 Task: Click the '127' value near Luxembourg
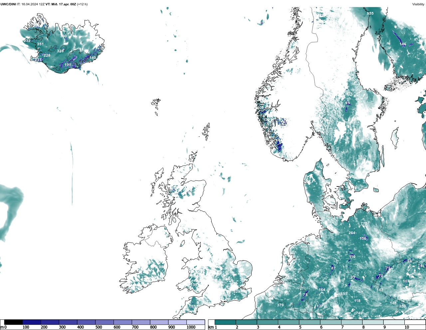pos(320,306)
